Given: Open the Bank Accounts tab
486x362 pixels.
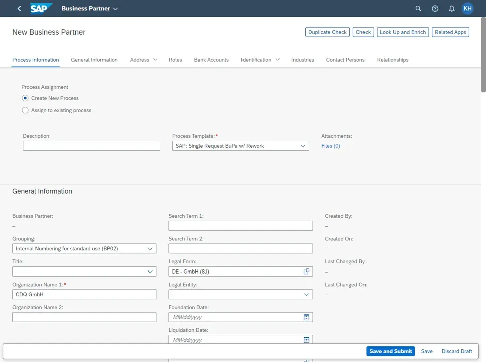Looking at the screenshot, I should (211, 60).
